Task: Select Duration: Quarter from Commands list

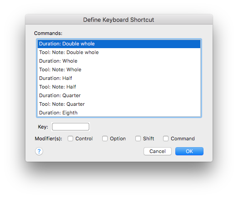Action: [x=119, y=95]
